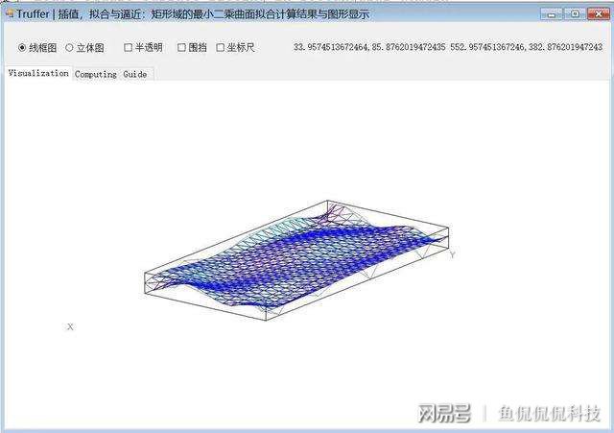Maximize the Truffer window
This screenshot has height=433, width=614.
tap(575, 14)
